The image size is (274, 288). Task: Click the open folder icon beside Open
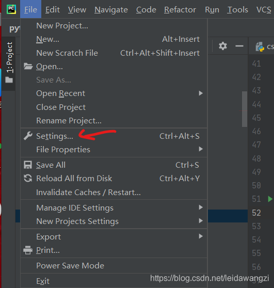tap(28, 66)
